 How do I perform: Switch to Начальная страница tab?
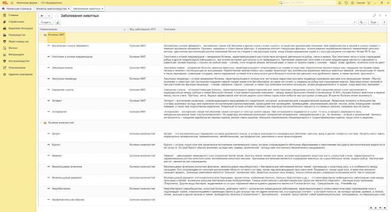point(19,8)
